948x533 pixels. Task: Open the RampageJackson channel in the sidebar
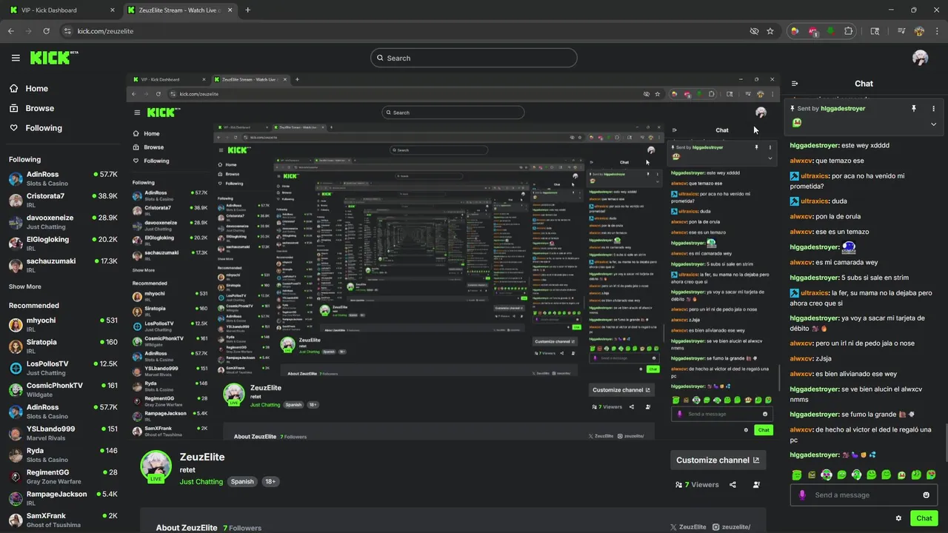point(63,498)
